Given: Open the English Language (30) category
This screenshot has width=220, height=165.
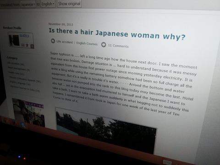Looking at the screenshot, I should pyautogui.click(x=20, y=83).
